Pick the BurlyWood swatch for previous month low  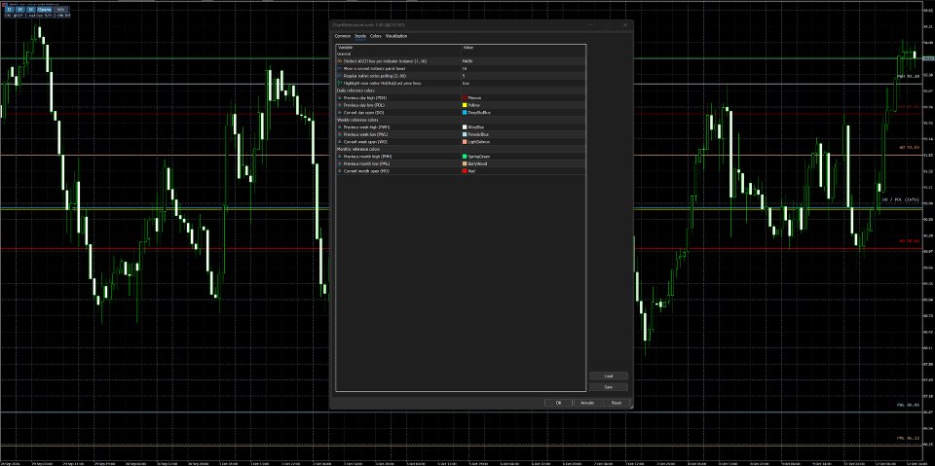coord(465,163)
